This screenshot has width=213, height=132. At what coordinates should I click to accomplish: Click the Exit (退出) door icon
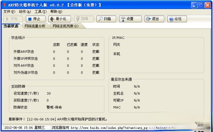[x=148, y=19]
